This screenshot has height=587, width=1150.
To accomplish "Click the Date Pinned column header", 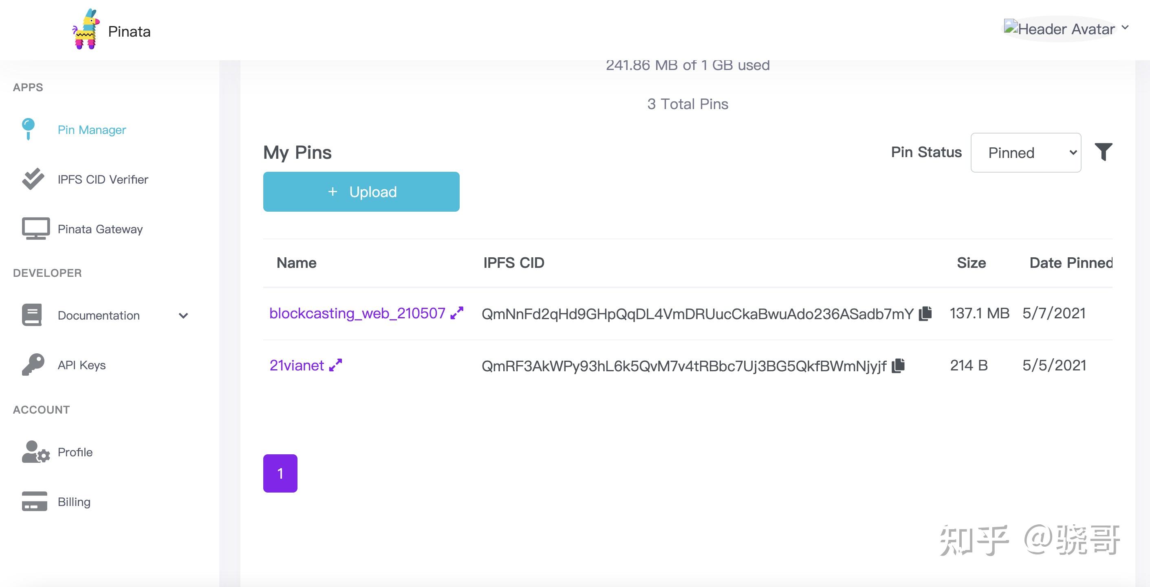I will (1070, 263).
